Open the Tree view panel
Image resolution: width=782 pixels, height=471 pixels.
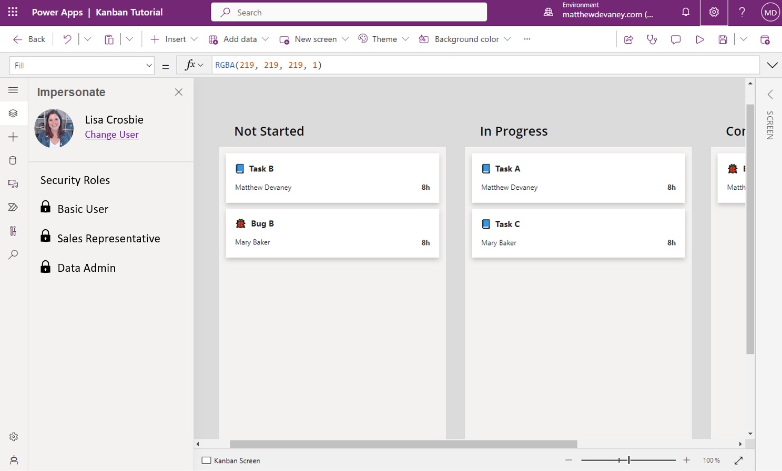click(14, 113)
